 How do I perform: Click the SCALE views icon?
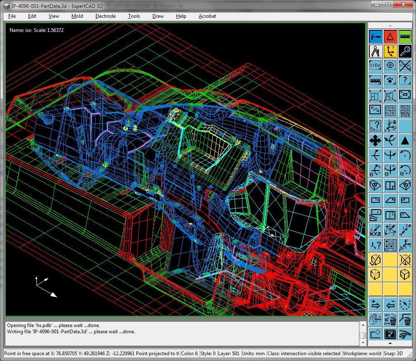click(405, 111)
